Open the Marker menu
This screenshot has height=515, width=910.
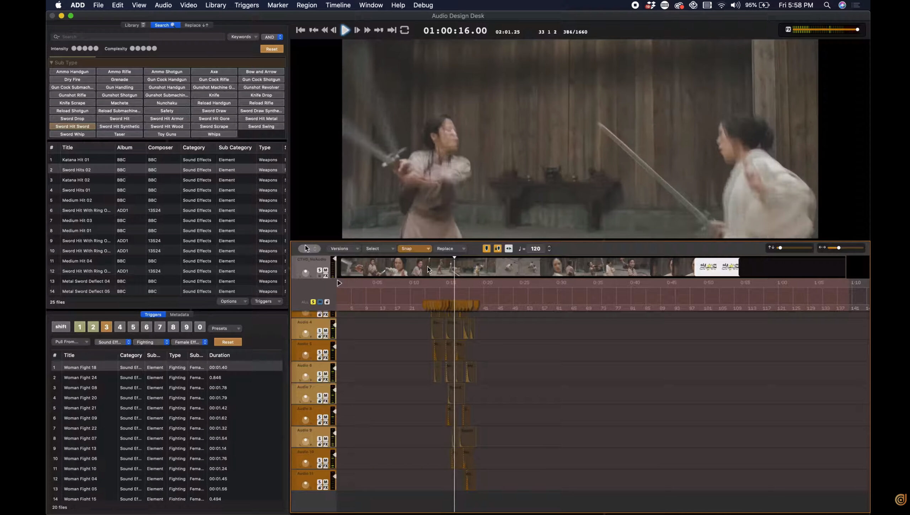[x=278, y=5]
